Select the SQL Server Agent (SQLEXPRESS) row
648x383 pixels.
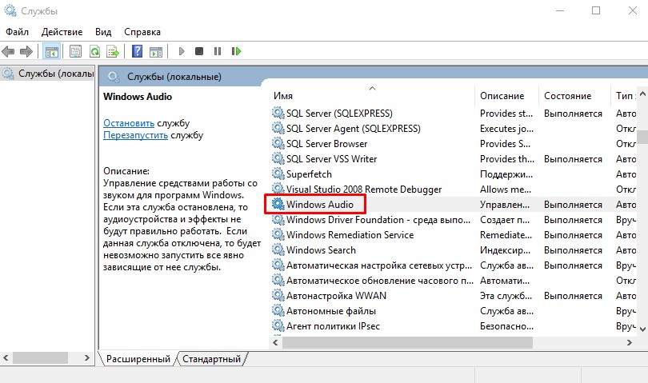click(454, 129)
